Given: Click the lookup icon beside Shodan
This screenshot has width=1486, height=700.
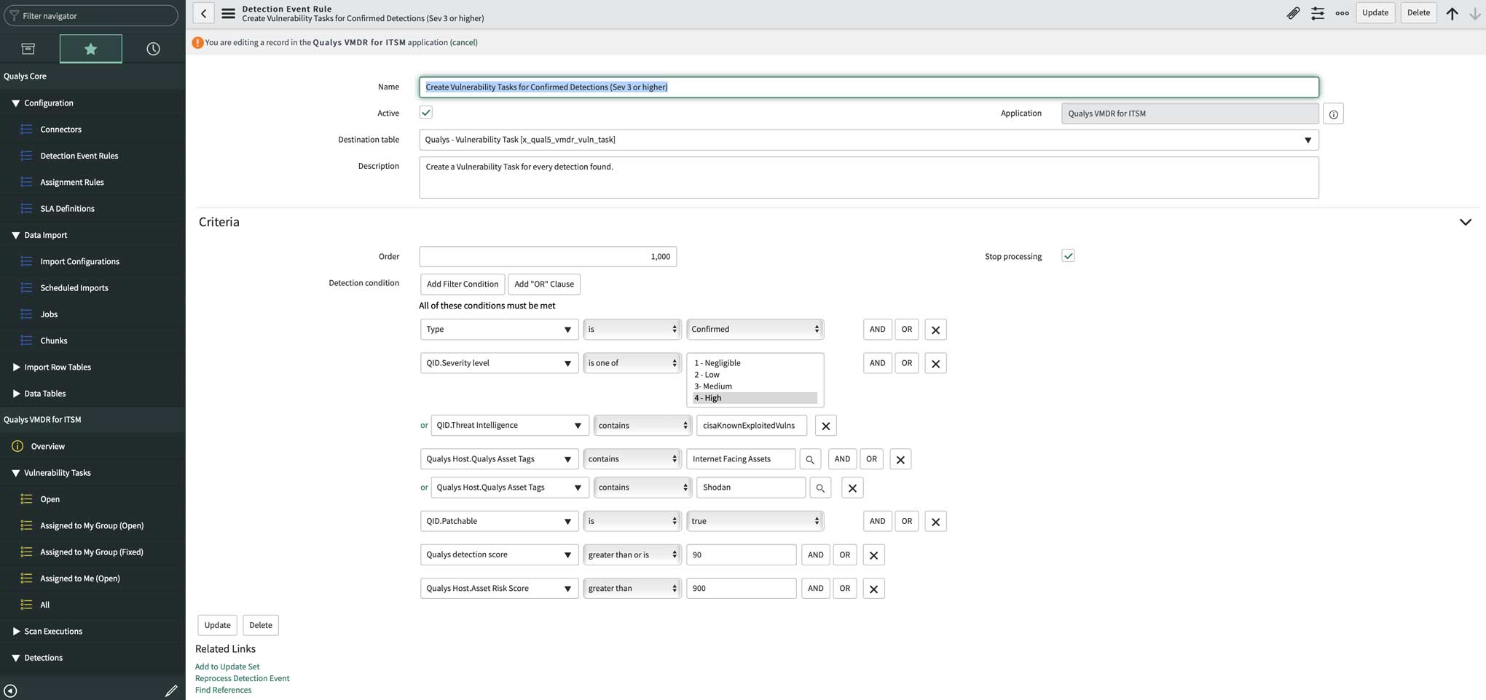Looking at the screenshot, I should [x=820, y=488].
